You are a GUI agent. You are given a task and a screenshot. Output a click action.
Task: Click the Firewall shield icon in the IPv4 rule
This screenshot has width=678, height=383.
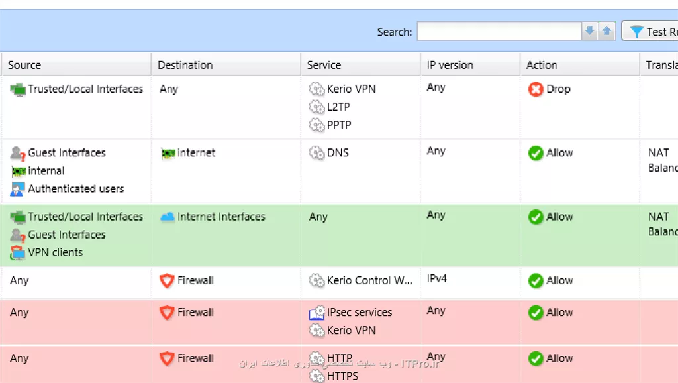[x=167, y=281]
